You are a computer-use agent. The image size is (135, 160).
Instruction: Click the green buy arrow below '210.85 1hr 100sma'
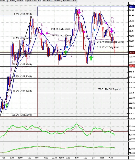coord(66,53)
